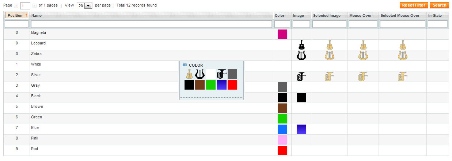Click Blue row's gradient Image swatch
Viewport: 452px width, 161px height.
301,129
